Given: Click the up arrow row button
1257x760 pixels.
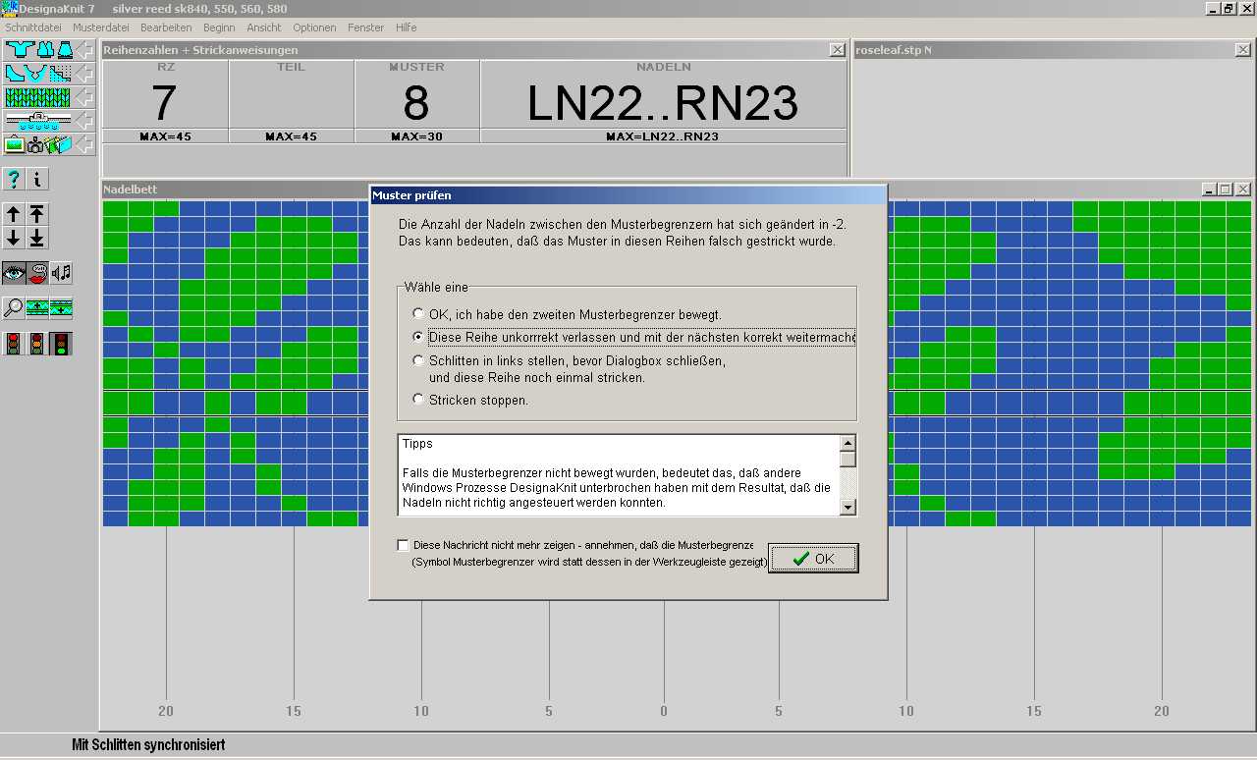Looking at the screenshot, I should point(14,214).
